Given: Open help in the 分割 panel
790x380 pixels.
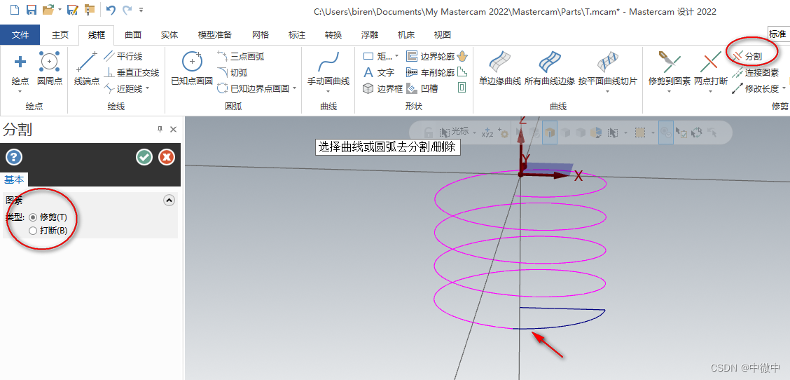Looking at the screenshot, I should 13,158.
